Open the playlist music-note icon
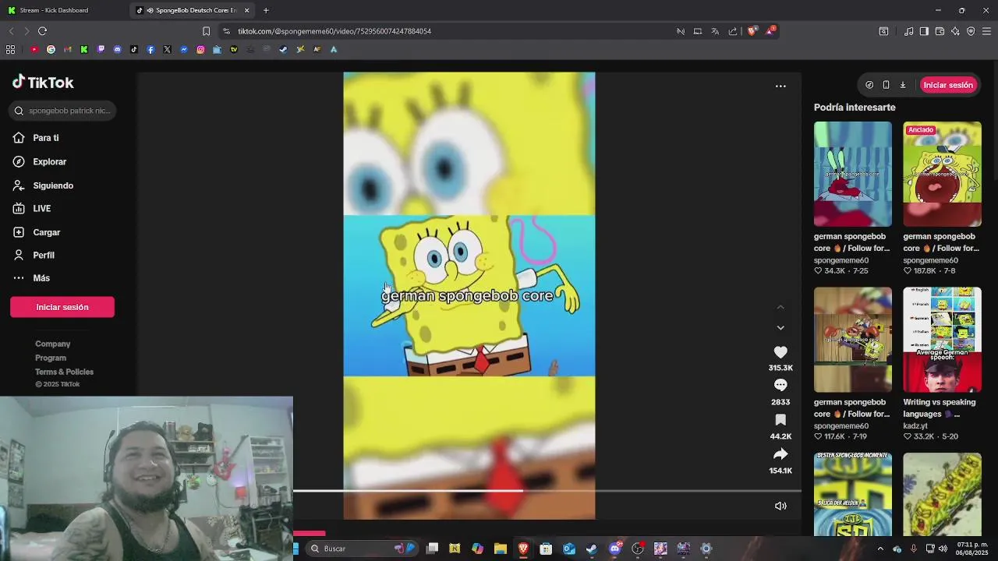The image size is (998, 561). 908,31
